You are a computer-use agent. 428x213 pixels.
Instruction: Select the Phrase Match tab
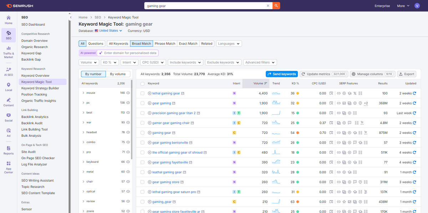[x=165, y=43]
